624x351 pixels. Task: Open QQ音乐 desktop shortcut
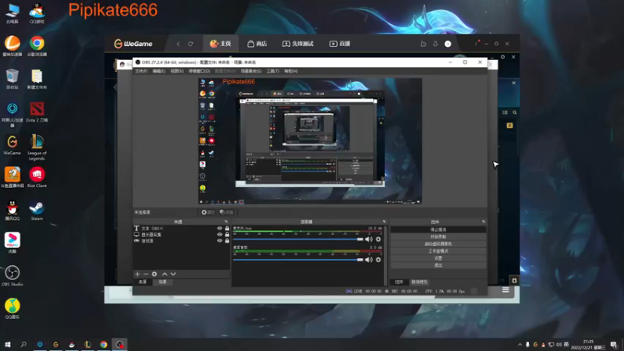click(12, 309)
